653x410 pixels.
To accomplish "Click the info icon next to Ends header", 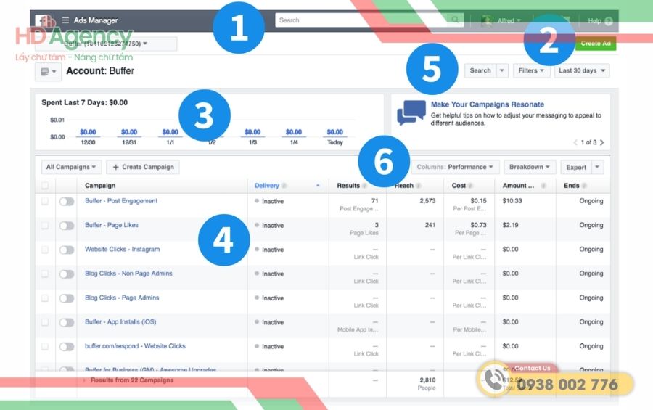I will coord(584,186).
